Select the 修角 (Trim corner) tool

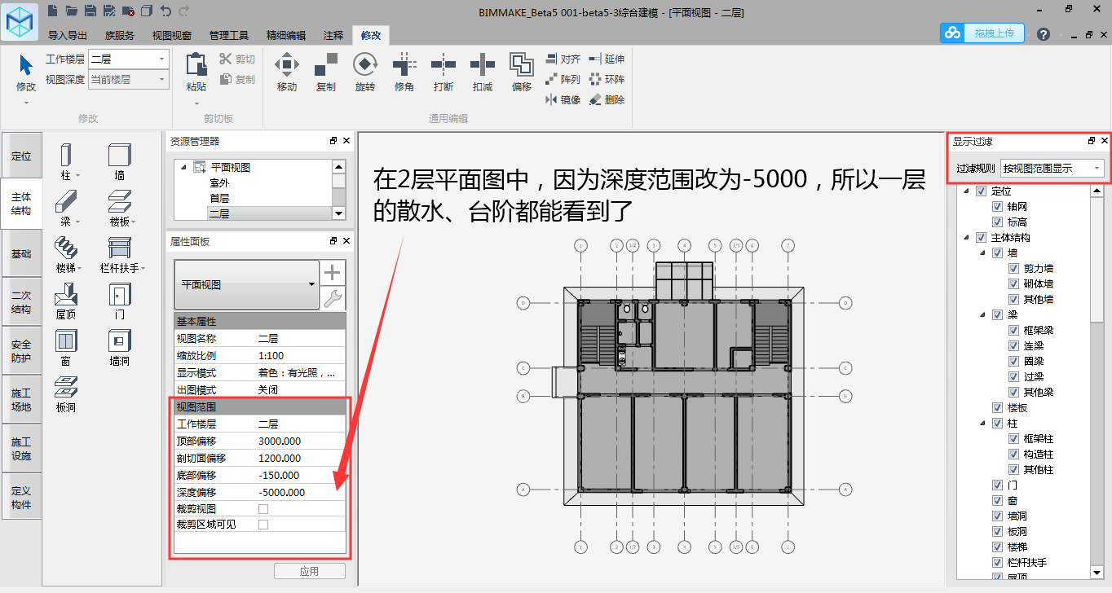[404, 72]
